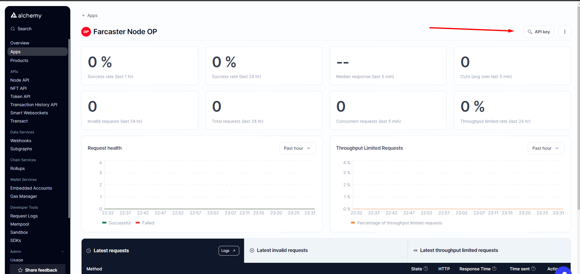Click the help icon next to State
This screenshot has width=580, height=274.
(426, 269)
